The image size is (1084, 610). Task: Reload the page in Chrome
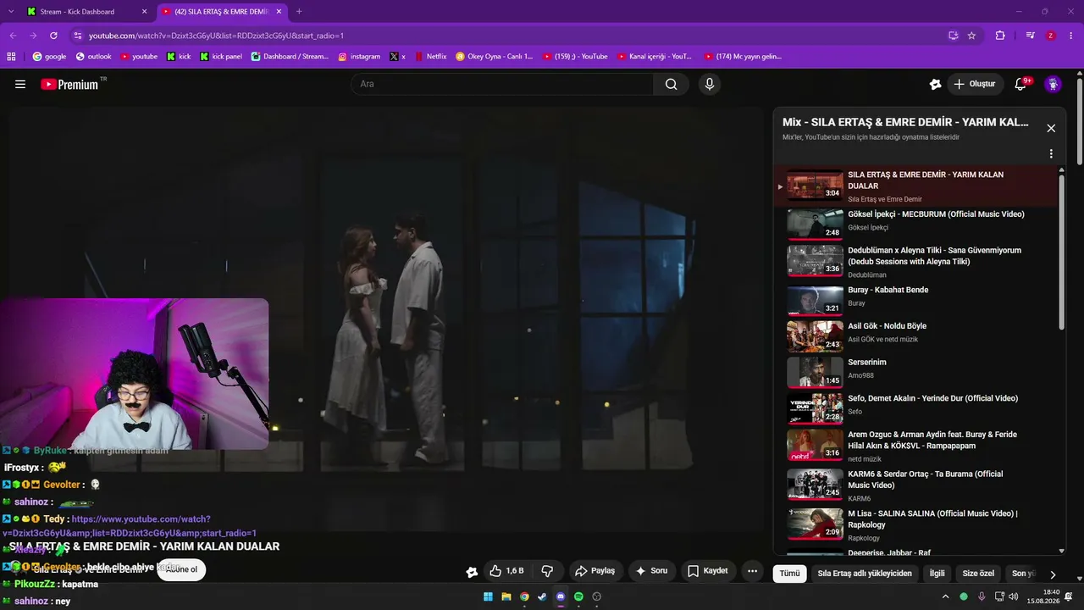tap(53, 36)
